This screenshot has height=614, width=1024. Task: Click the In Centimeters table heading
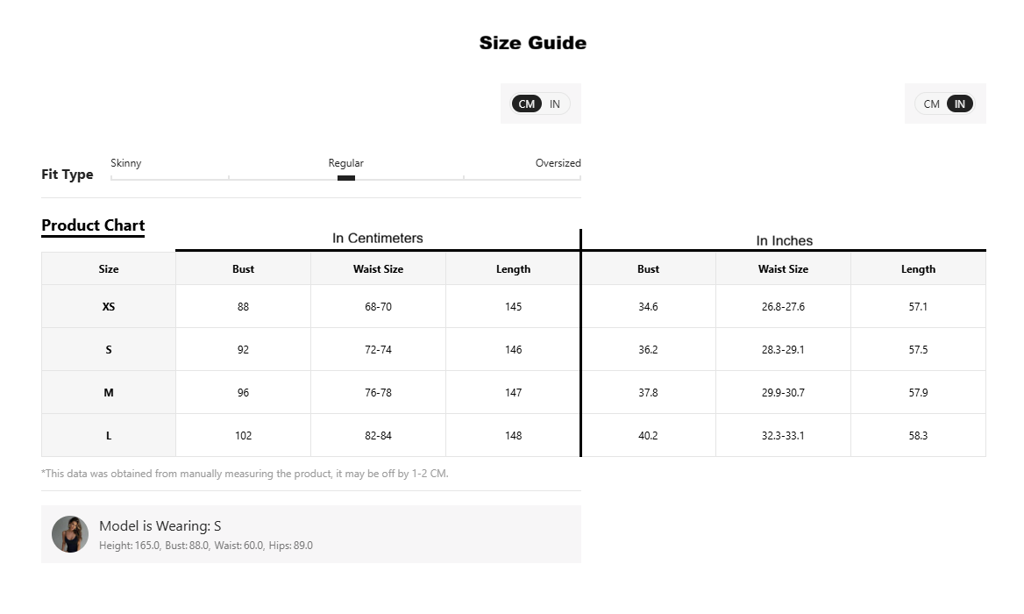[378, 239]
